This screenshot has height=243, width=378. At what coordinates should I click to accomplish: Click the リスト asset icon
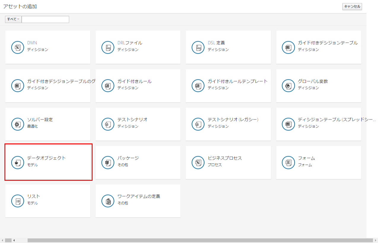[18, 201]
